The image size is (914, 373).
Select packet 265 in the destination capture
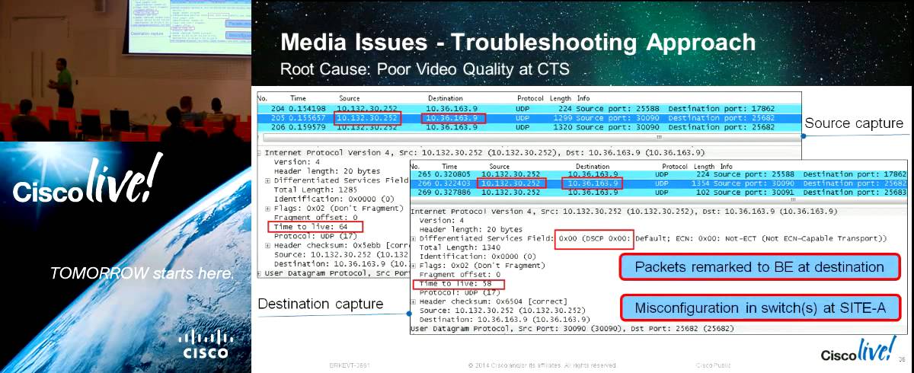658,174
